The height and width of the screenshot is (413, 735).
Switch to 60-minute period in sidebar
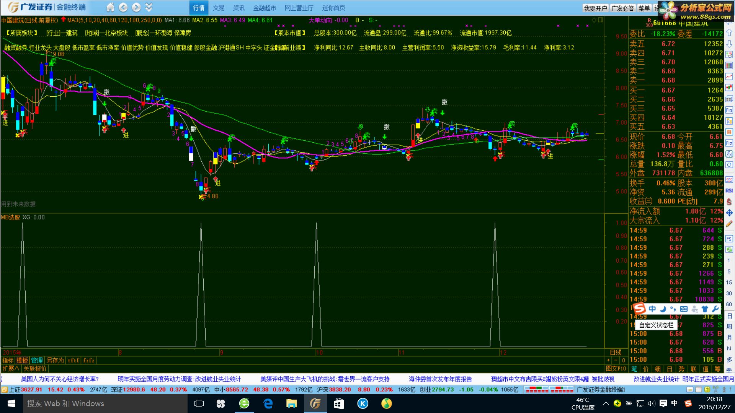tap(729, 305)
